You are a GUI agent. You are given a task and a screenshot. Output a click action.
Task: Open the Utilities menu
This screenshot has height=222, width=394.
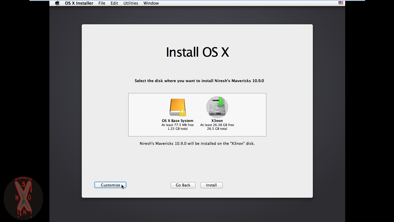pos(131,3)
